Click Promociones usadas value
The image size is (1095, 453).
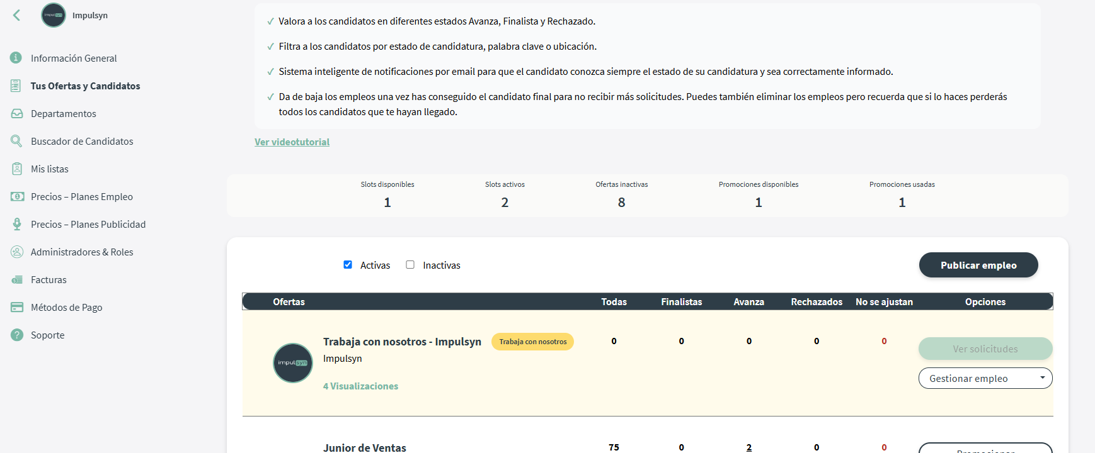tap(902, 203)
